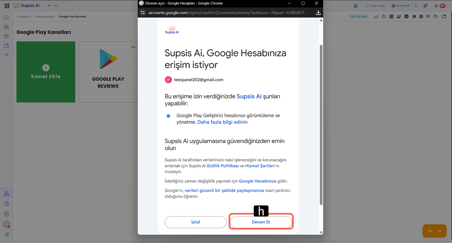Open the pie chart reports icon

[6, 204]
